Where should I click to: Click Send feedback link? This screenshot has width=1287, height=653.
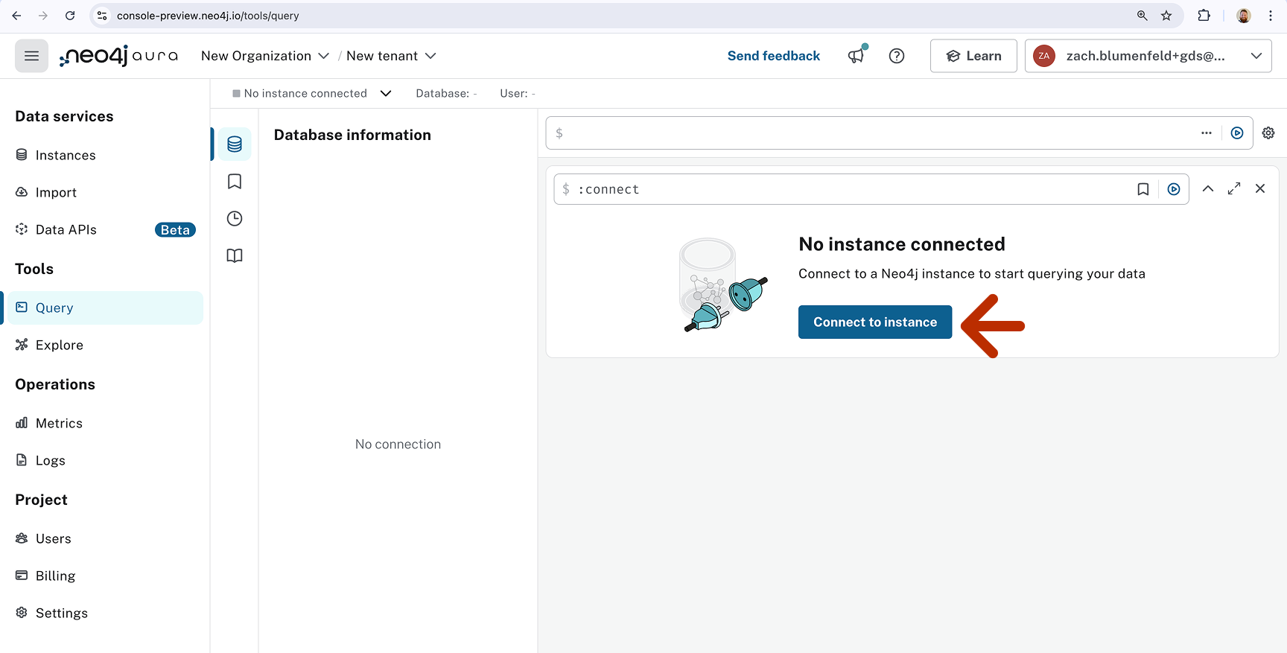pyautogui.click(x=773, y=56)
